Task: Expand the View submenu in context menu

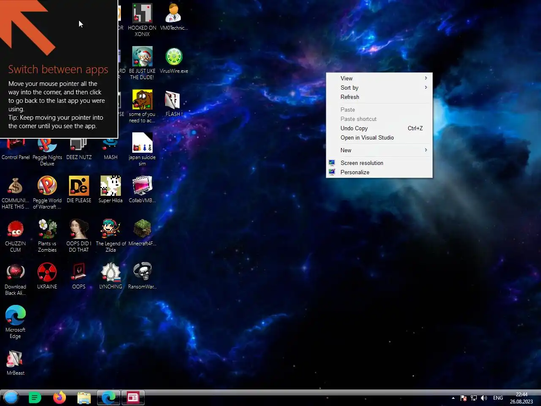Action: [379, 78]
